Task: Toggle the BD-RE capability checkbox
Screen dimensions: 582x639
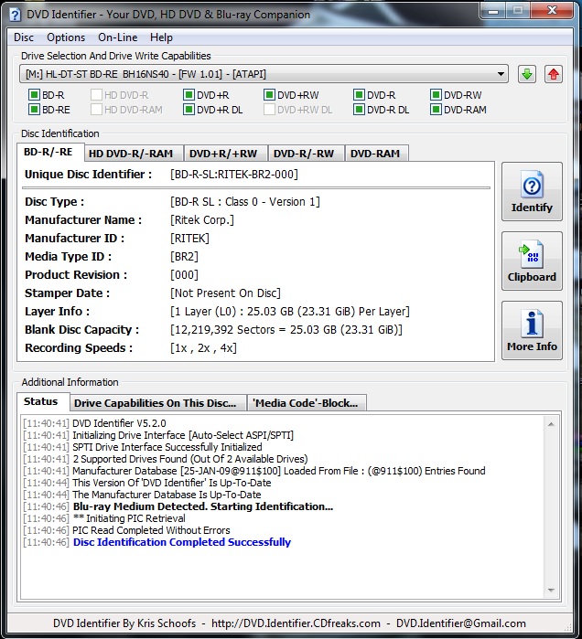Action: pos(34,110)
